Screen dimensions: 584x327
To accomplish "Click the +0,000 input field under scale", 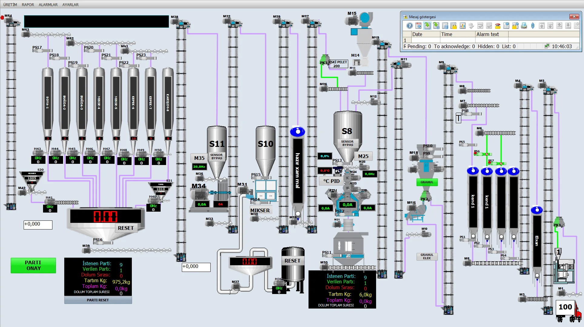I will coord(38,224).
